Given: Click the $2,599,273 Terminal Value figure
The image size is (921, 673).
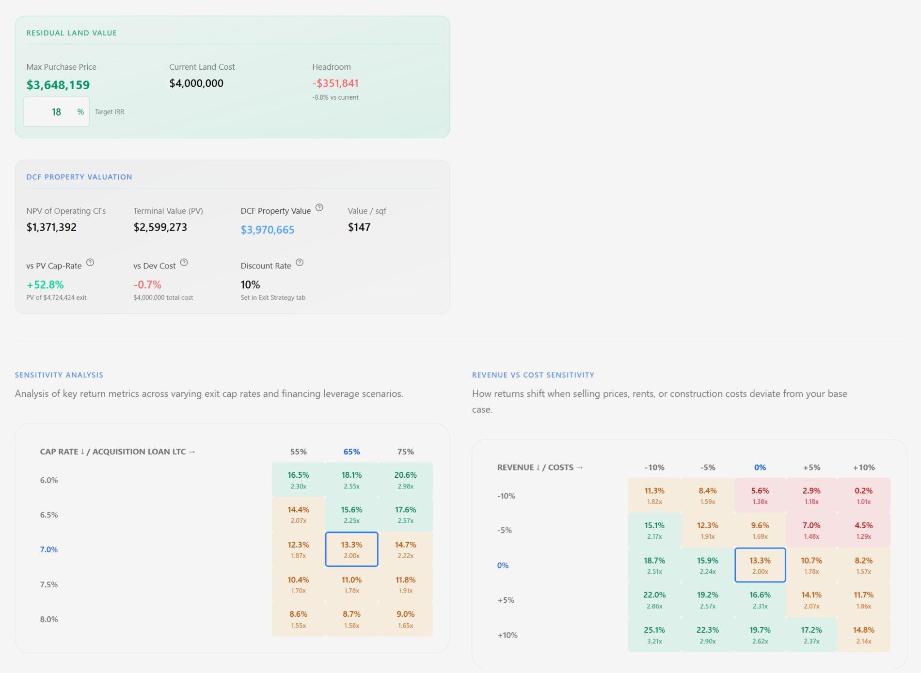Looking at the screenshot, I should tap(160, 227).
